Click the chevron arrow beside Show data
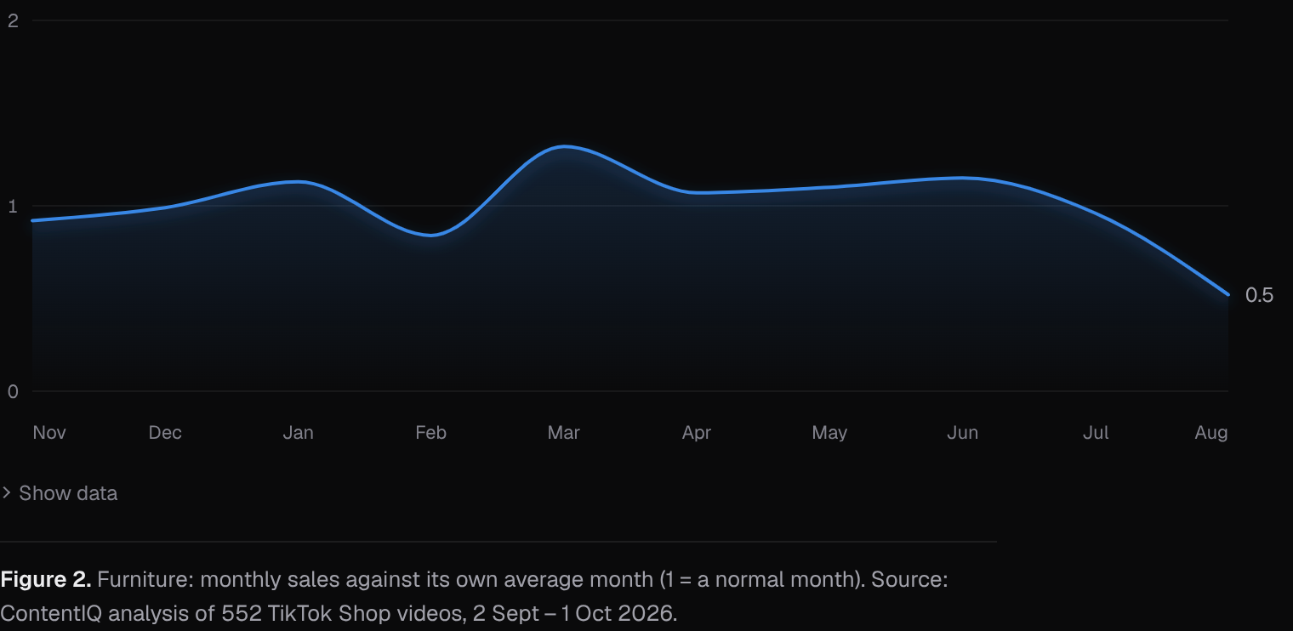 tap(6, 493)
